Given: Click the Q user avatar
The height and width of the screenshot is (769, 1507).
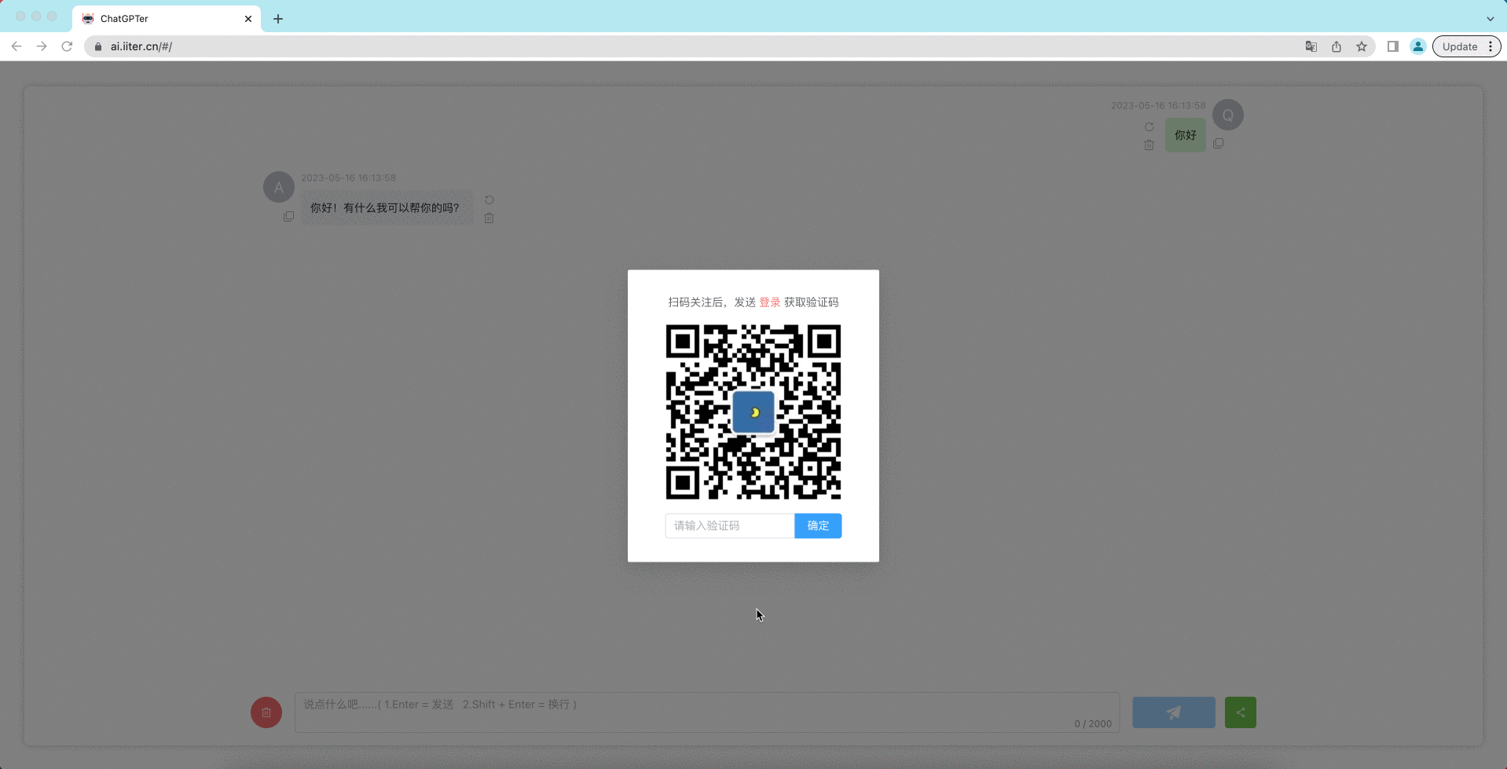Looking at the screenshot, I should [1227, 115].
